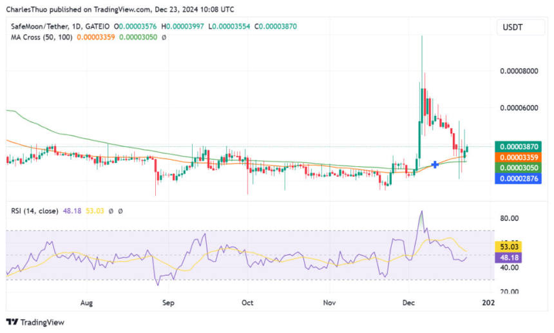Click the green current price label 0.00003870
Viewport: 554px width, 333px height.
pos(520,147)
